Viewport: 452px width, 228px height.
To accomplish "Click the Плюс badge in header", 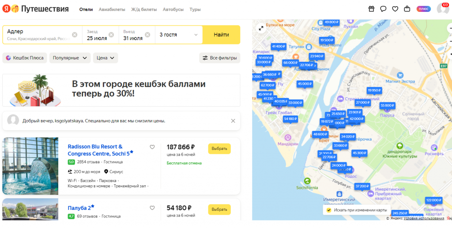I will coord(423,9).
